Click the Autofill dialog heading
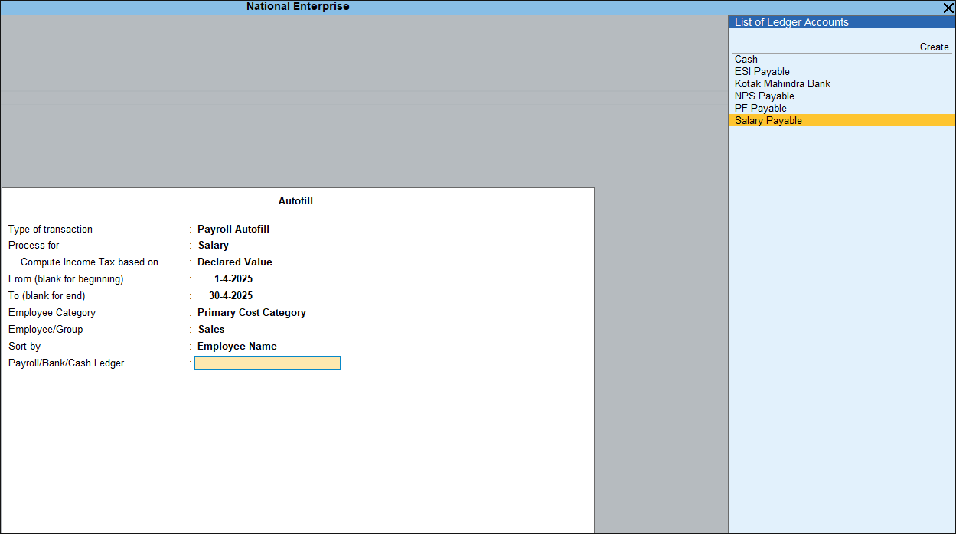This screenshot has width=956, height=534. (x=295, y=201)
